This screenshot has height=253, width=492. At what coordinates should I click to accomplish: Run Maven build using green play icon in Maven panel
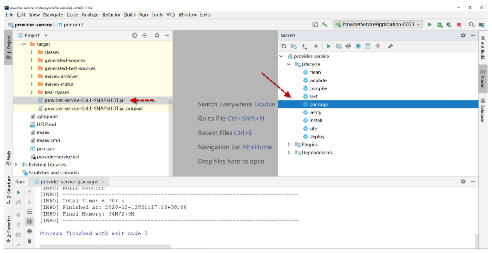point(329,46)
